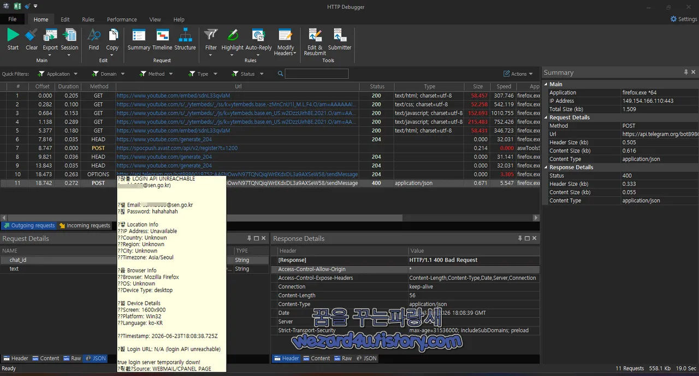Open Edit & Resubmit tool
The height and width of the screenshot is (376, 699).
pos(315,42)
